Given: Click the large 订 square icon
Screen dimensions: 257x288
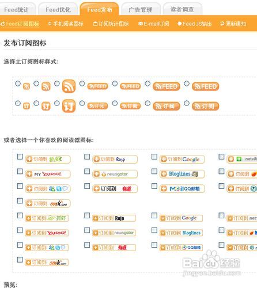Looking at the screenshot, I should pos(69,106).
